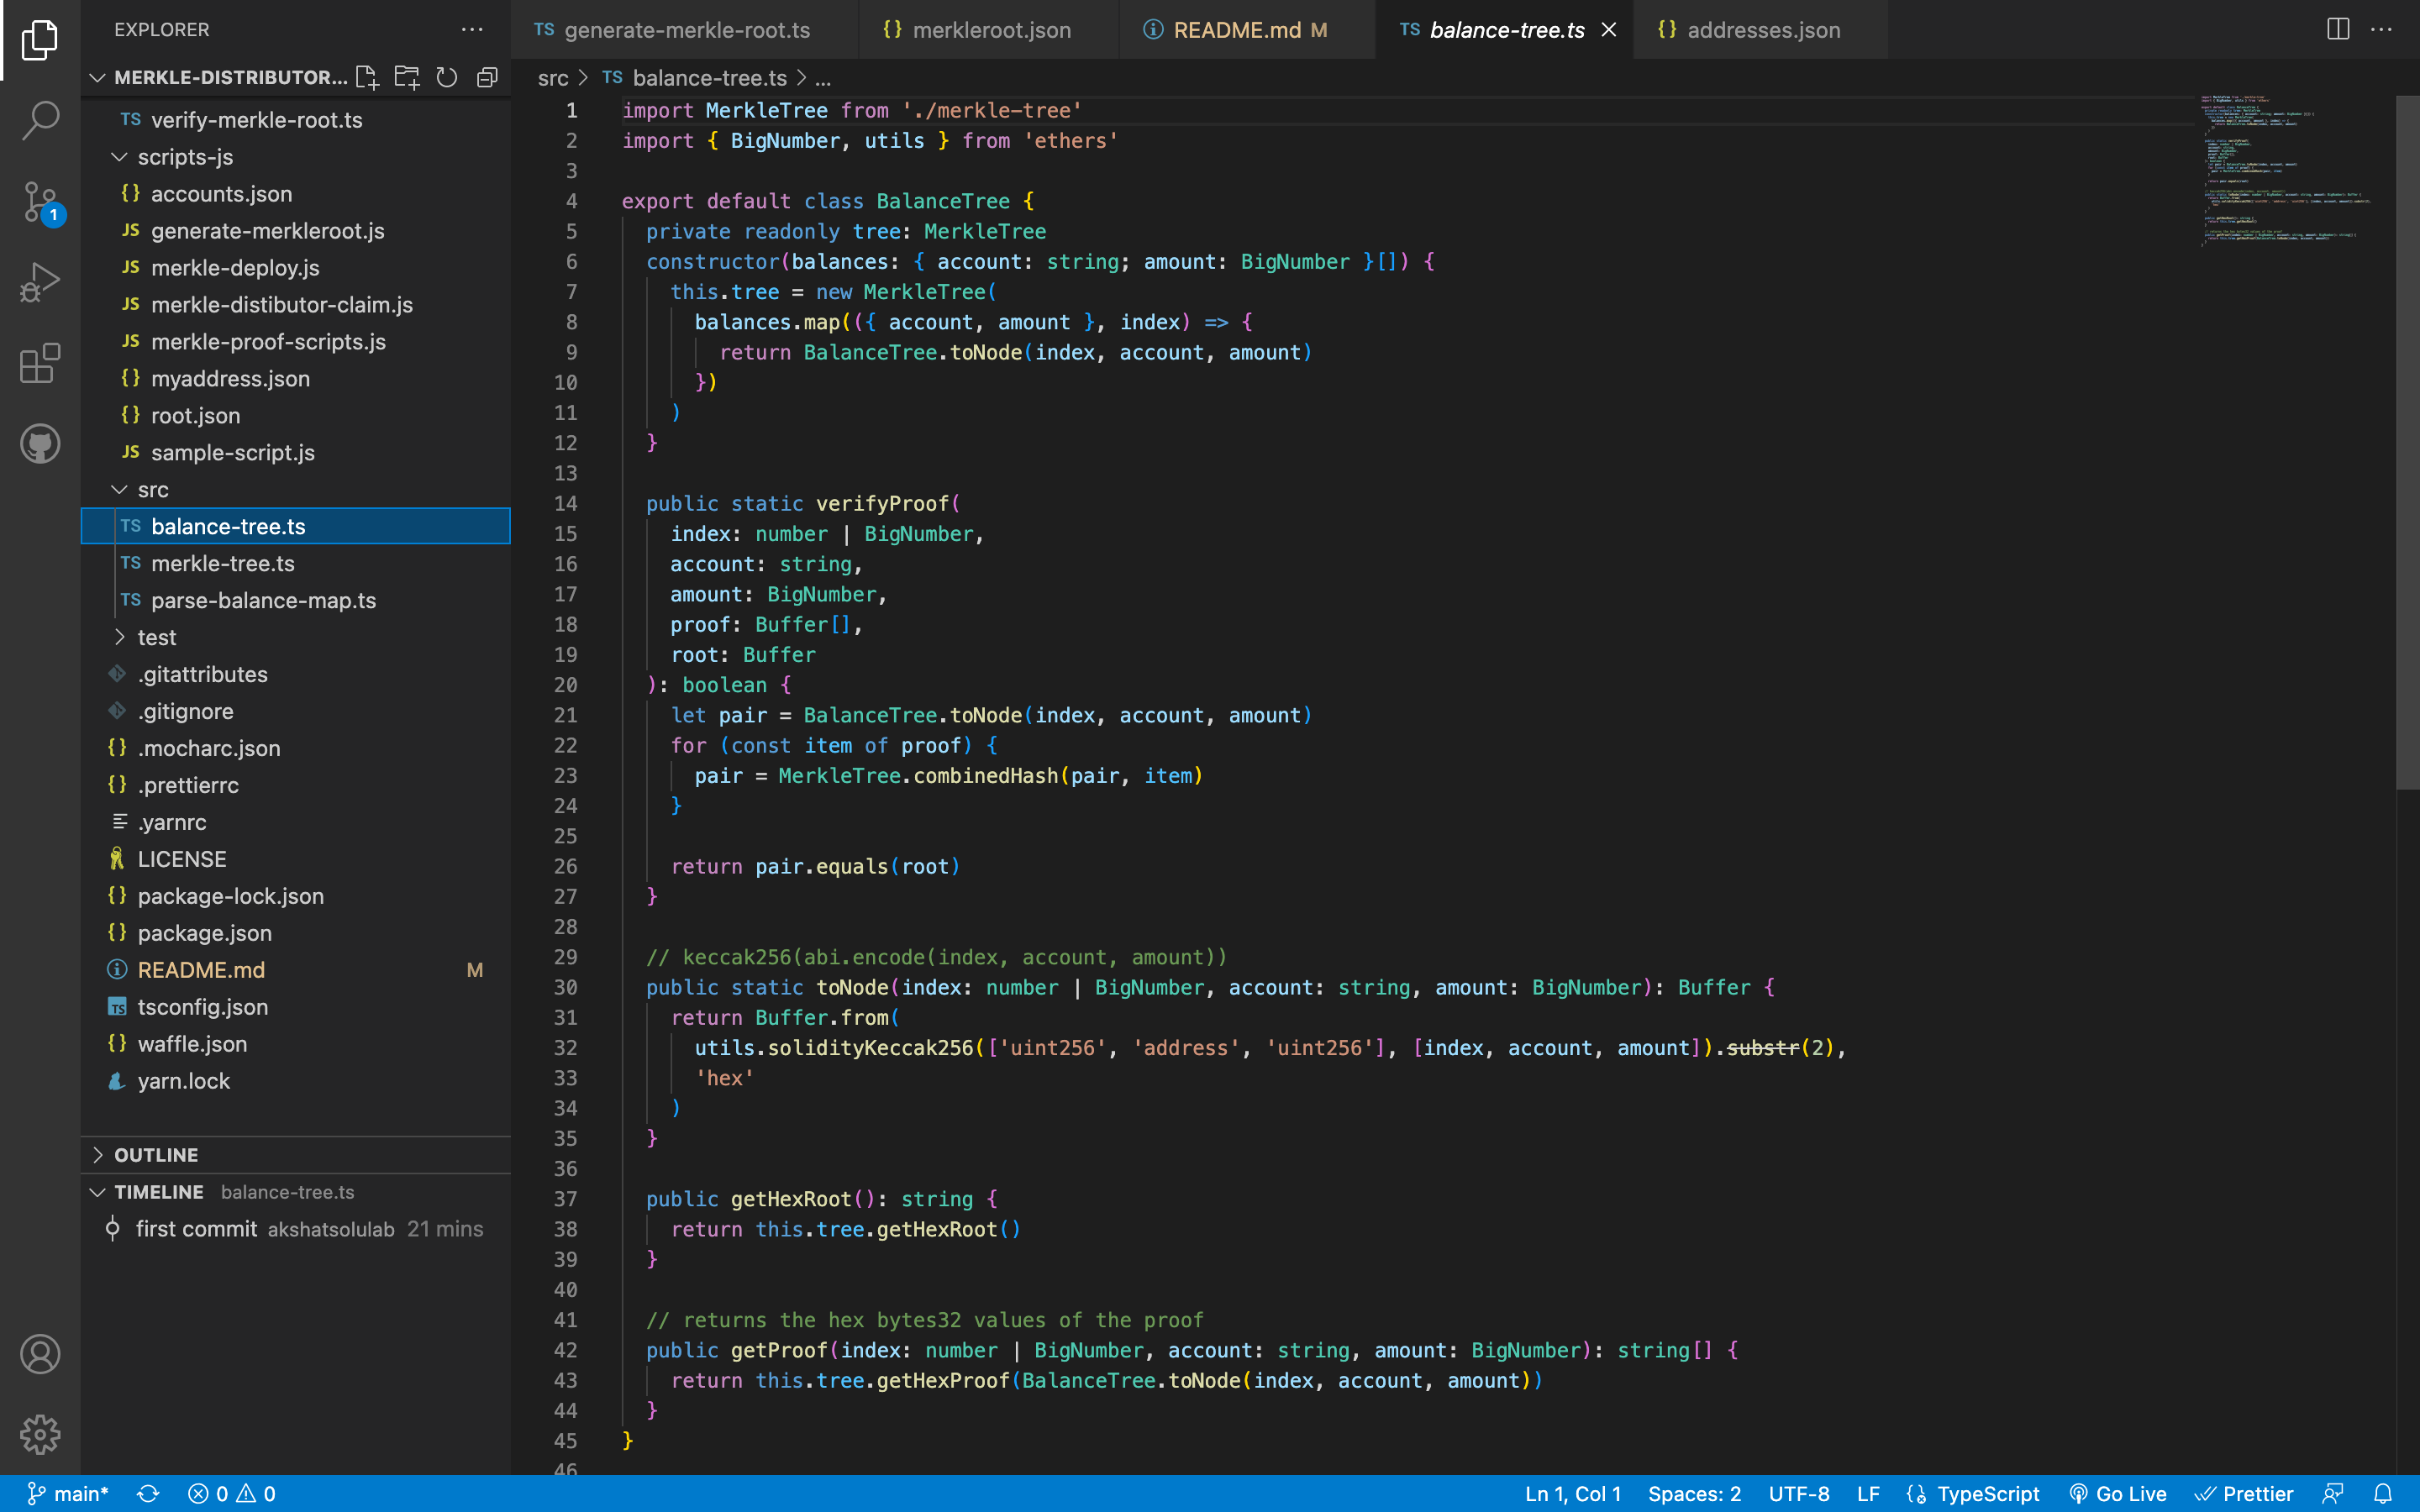Image resolution: width=2420 pixels, height=1512 pixels.
Task: Click the main* branch in status bar
Action: [67, 1494]
